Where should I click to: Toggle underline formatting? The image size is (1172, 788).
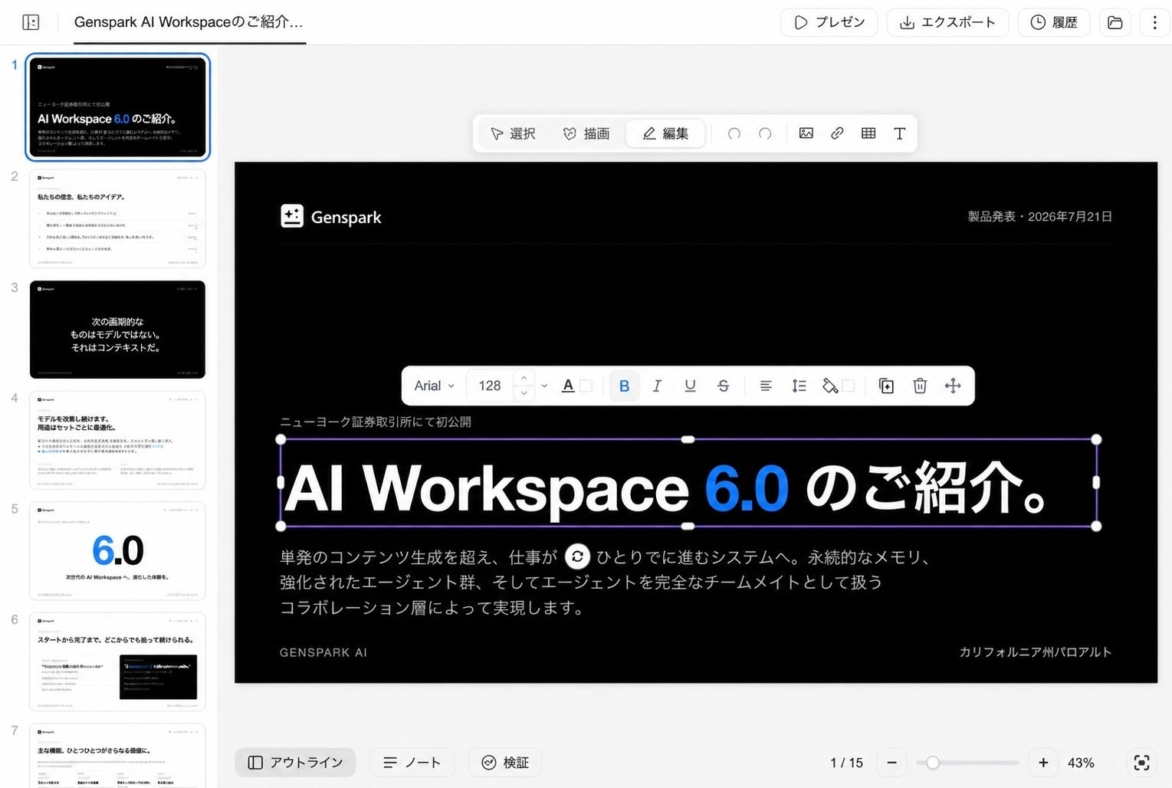690,386
